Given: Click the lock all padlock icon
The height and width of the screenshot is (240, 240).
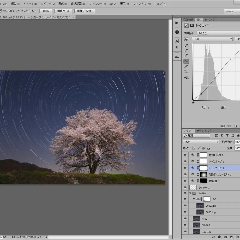Looking at the screenshot, I should pos(208,148).
